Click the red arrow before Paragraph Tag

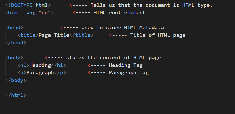point(89,73)
